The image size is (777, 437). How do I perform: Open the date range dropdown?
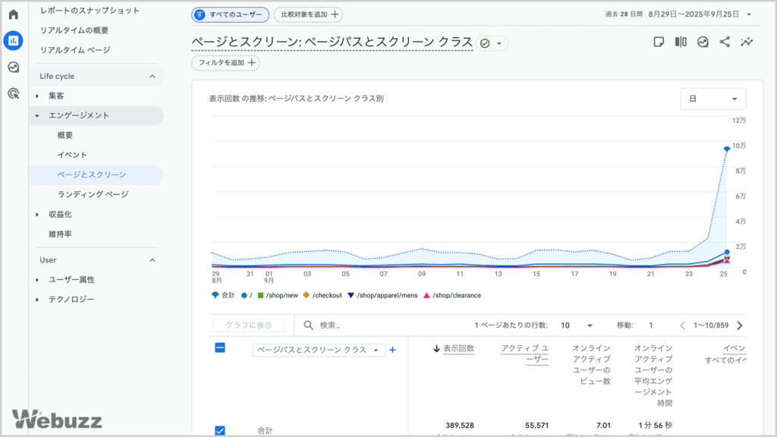coord(749,14)
